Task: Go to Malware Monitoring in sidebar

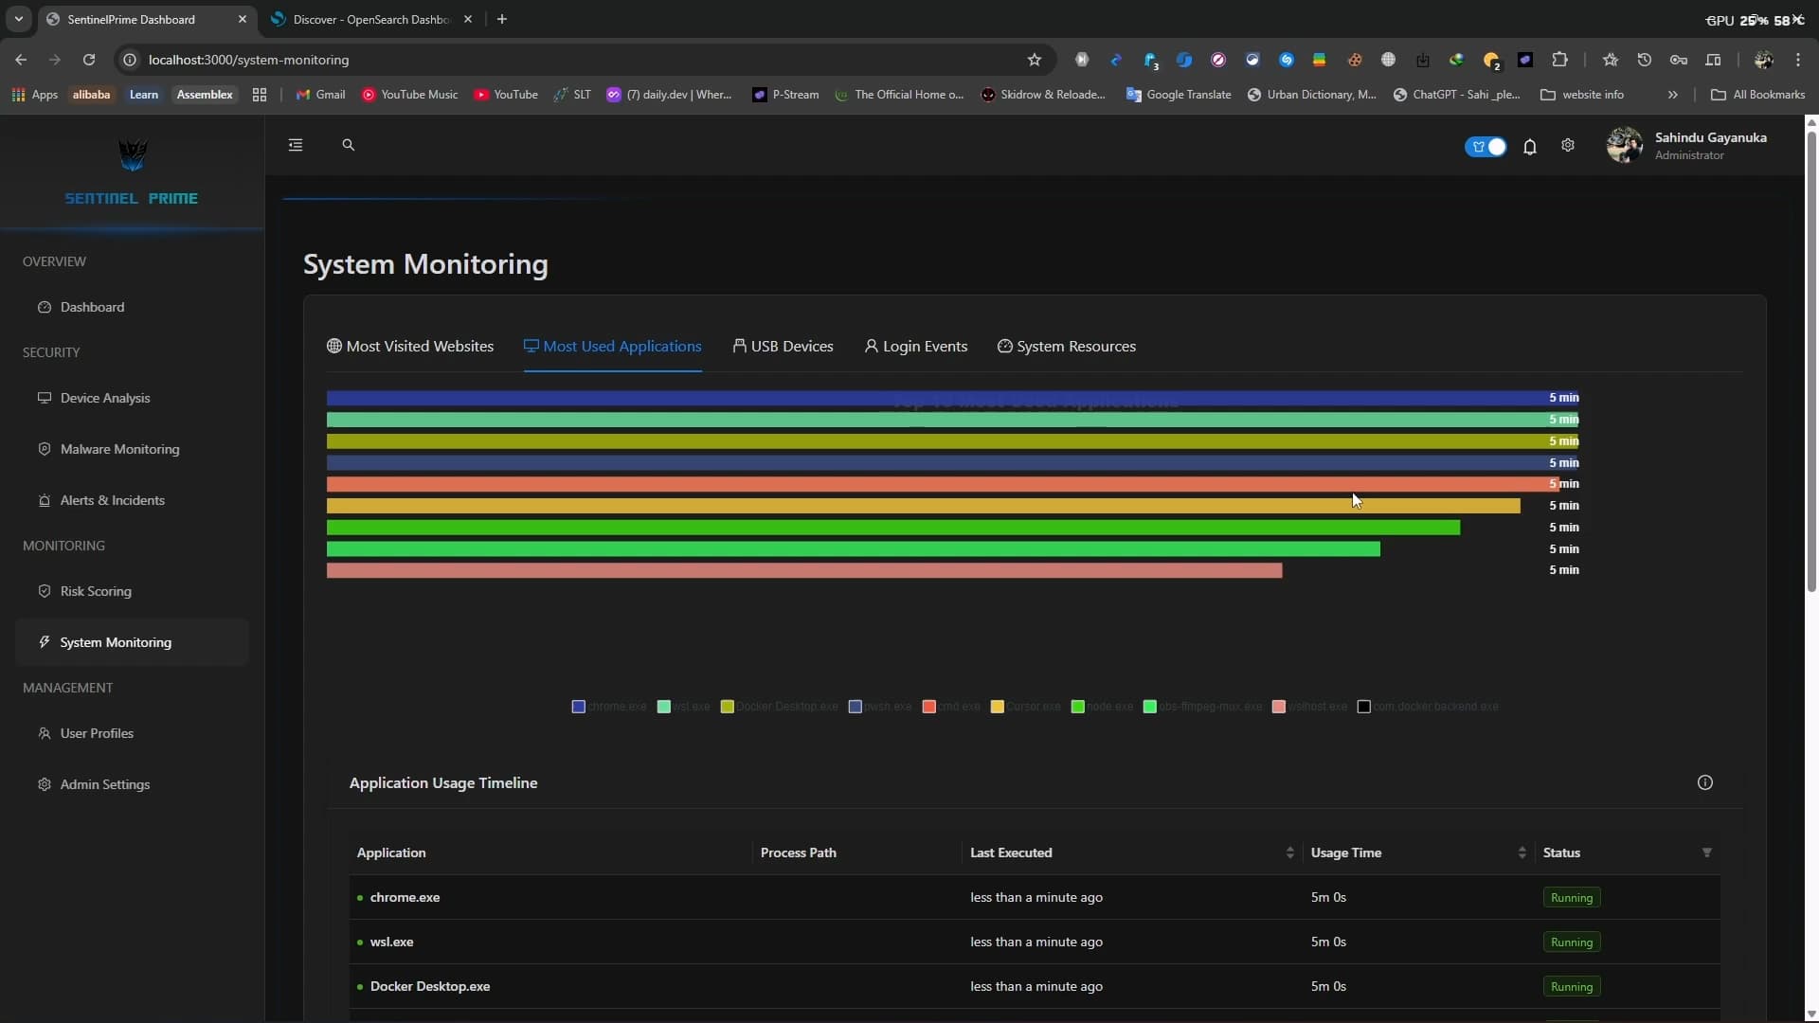Action: click(119, 449)
